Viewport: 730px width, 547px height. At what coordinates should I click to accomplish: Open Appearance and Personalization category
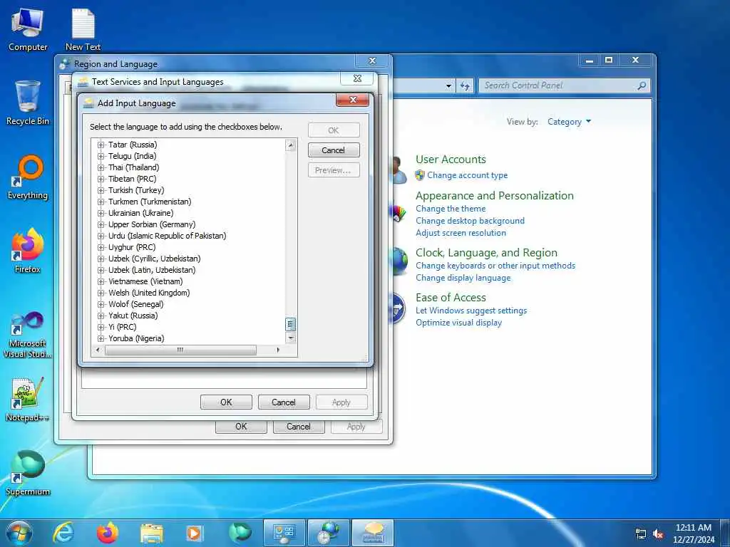495,196
